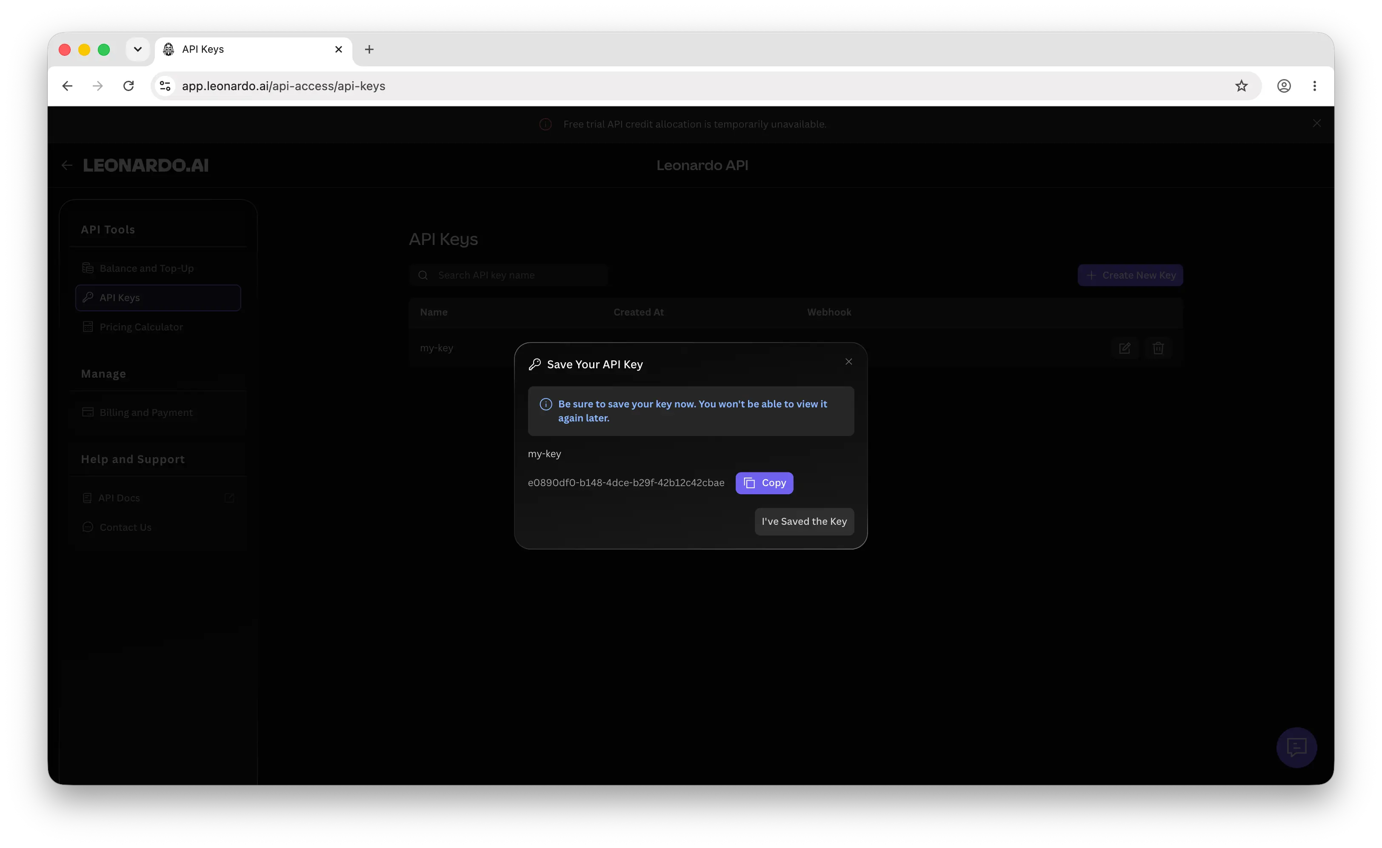1382x848 pixels.
Task: Click the my-key label in the dialog
Action: click(544, 454)
